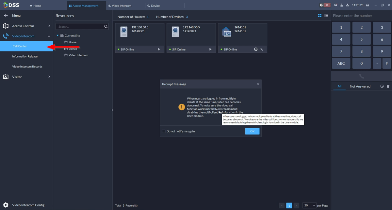
Task: Dial keypad digit 6
Action: (382, 39)
